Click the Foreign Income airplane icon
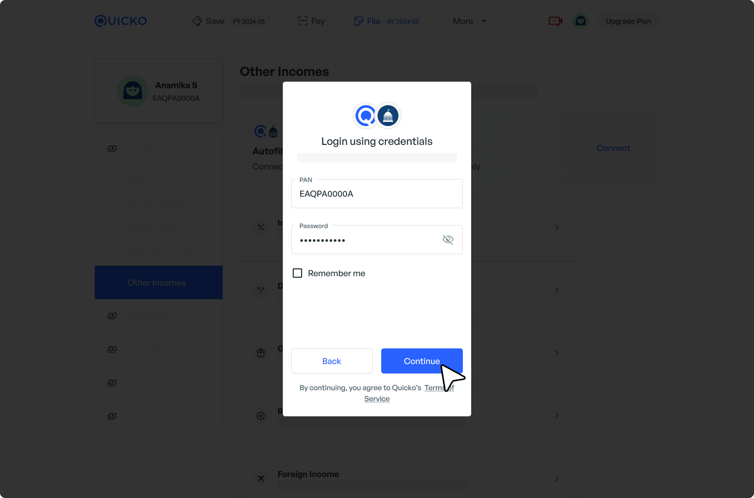Viewport: 754px width, 498px height. 261,478
